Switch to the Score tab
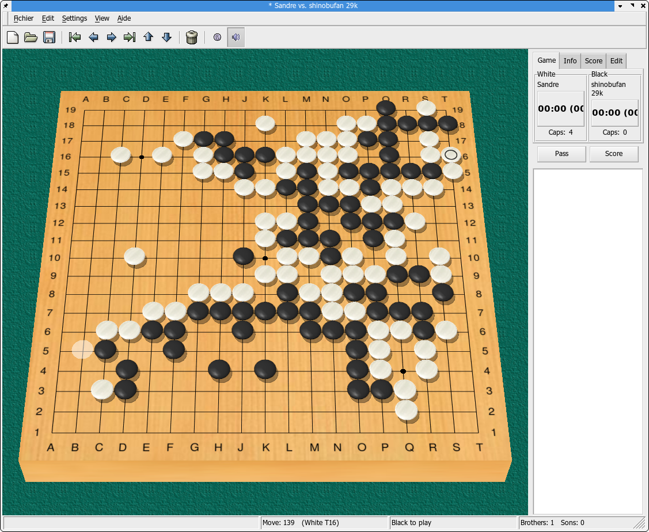Viewport: 649px width, 532px height. click(593, 61)
